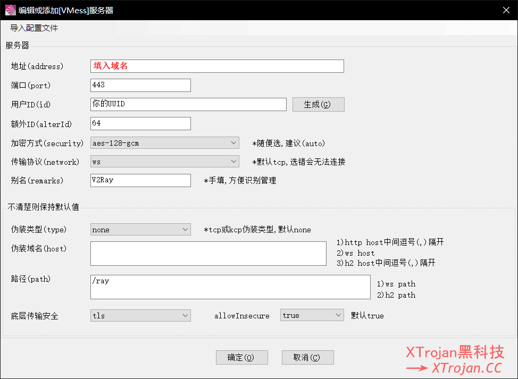Image resolution: width=518 pixels, height=379 pixels.
Task: Open the 伪装类型(type) dropdown showing none
Action: 140,230
